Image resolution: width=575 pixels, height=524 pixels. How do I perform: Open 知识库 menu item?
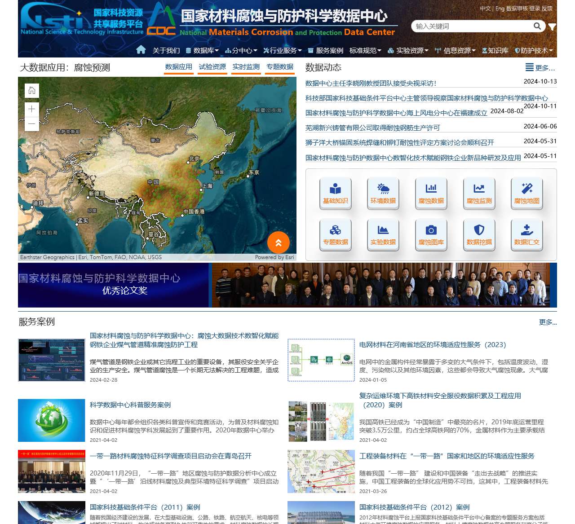coord(495,50)
